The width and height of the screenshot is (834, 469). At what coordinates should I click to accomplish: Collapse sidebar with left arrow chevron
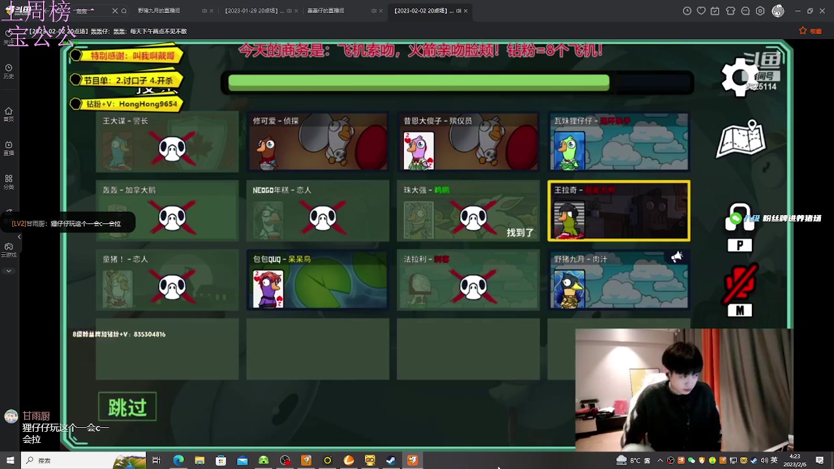click(19, 236)
